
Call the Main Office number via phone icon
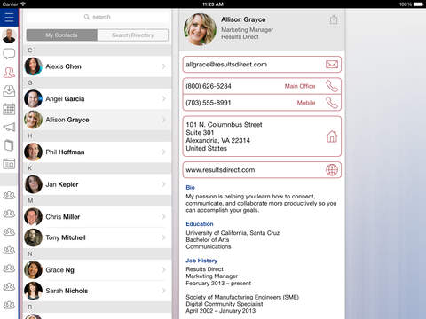coord(332,86)
